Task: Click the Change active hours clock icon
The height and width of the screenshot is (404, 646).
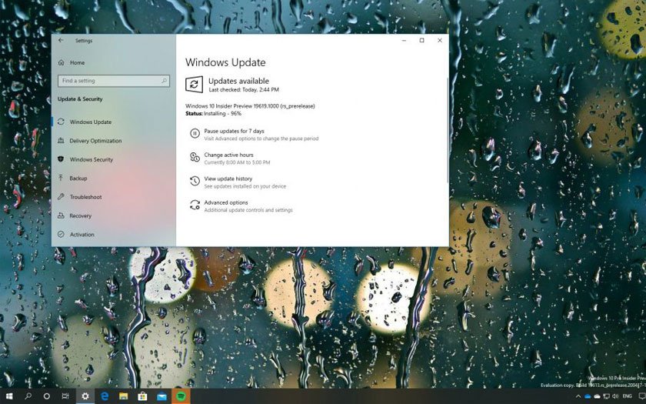Action: point(195,157)
